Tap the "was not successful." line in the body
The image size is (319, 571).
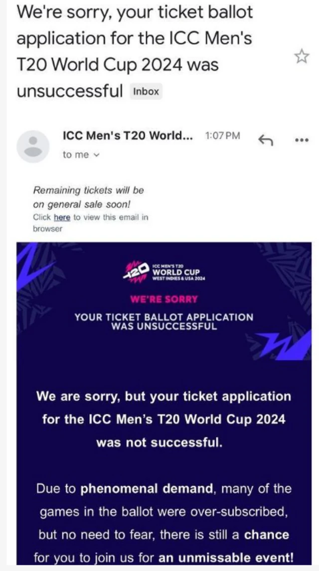[159, 442]
